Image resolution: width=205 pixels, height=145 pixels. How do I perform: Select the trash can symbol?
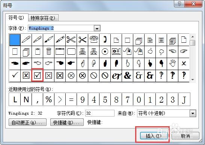49,52
